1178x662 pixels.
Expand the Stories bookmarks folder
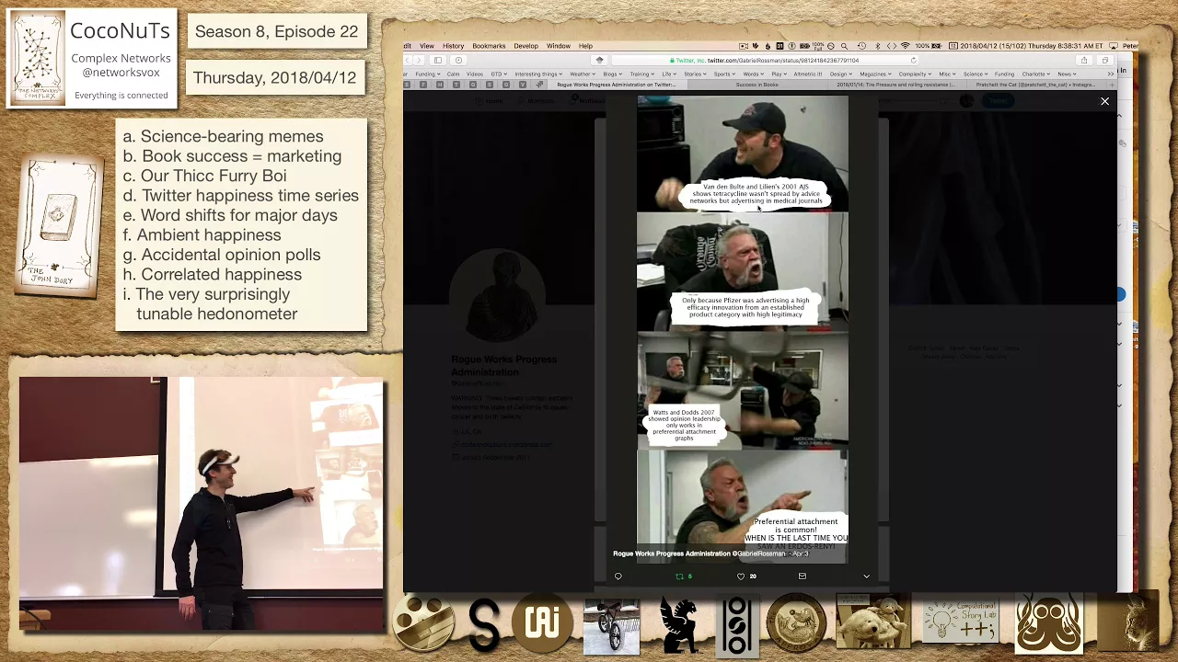(695, 74)
